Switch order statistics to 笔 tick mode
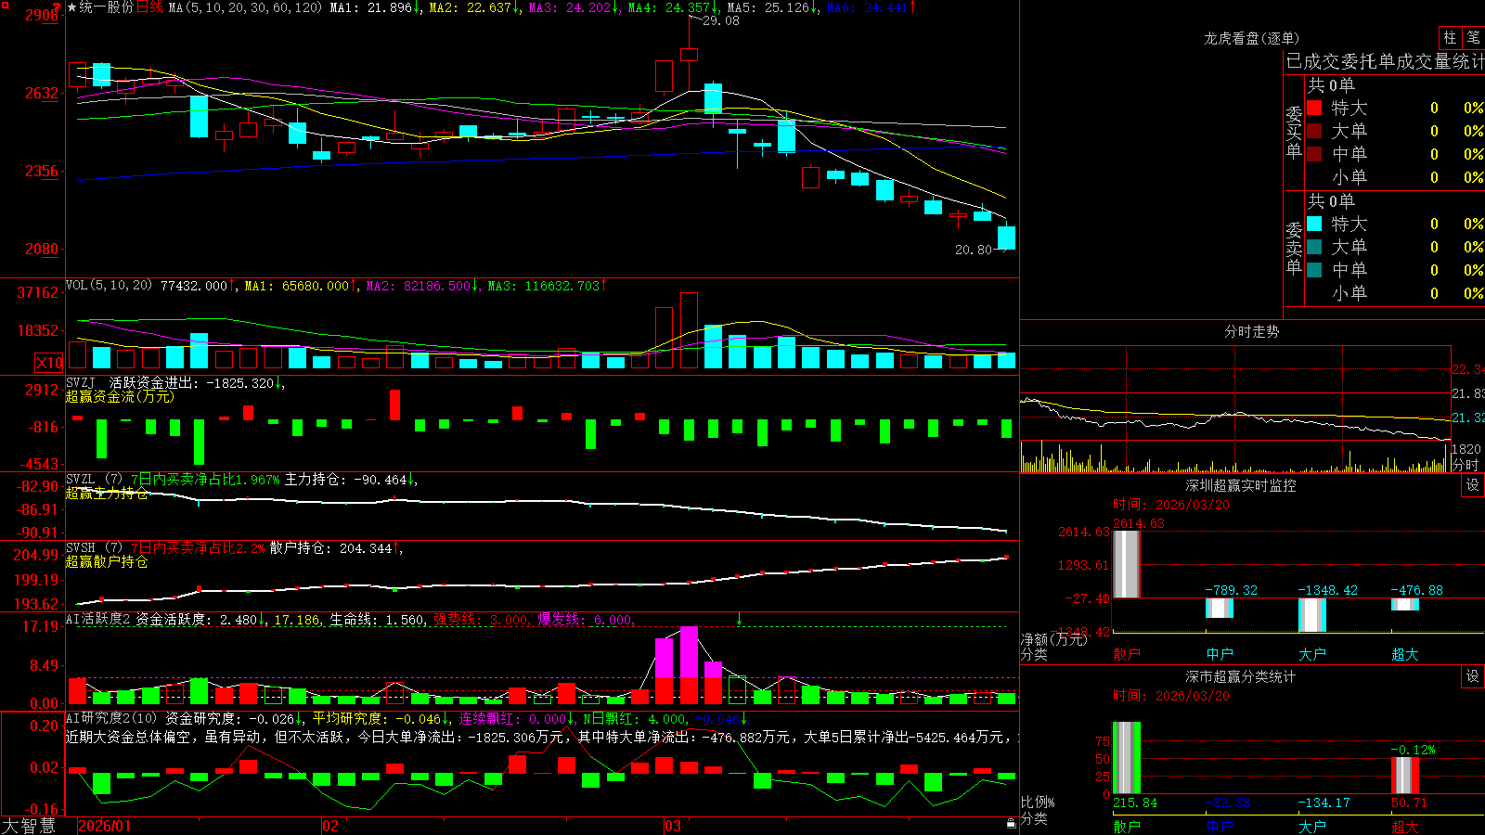Screen dimensions: 1485x835 pos(1474,38)
